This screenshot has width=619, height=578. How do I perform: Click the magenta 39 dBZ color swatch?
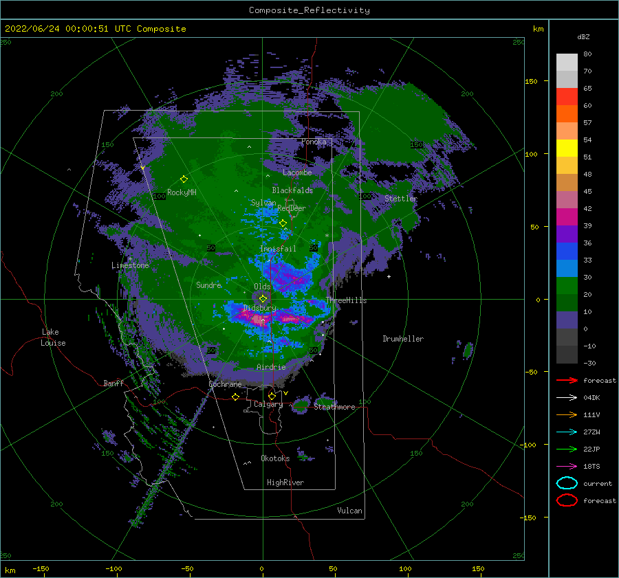point(567,217)
